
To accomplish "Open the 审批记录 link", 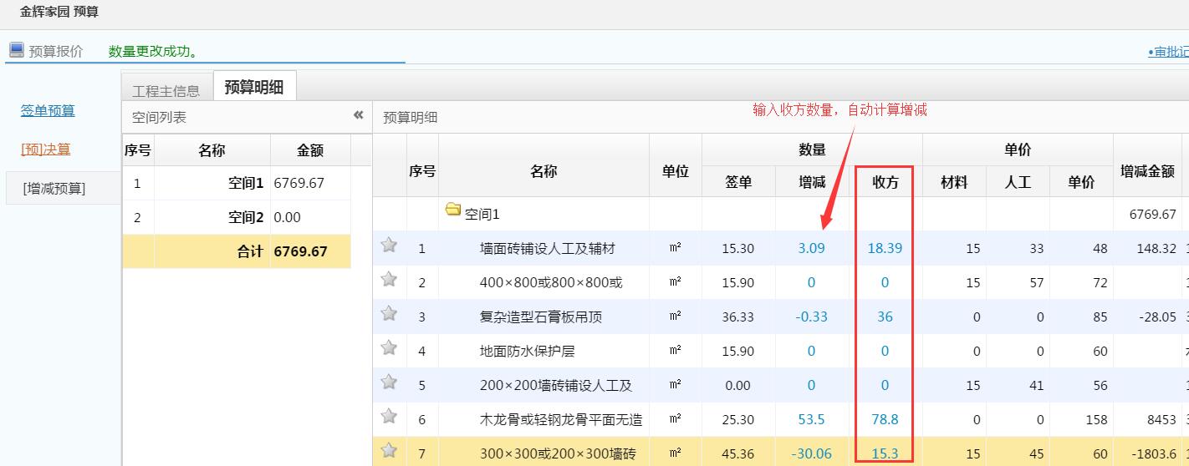I will (x=1171, y=52).
